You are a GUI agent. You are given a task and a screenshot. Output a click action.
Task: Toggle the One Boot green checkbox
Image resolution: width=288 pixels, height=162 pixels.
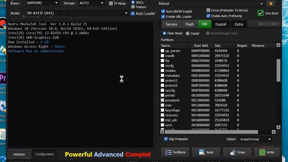[x=261, y=13]
